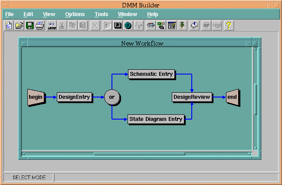
Task: Select the Schematic Entry node
Action: pos(151,74)
